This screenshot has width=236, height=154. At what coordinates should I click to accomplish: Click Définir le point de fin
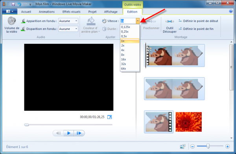[x=196, y=29]
